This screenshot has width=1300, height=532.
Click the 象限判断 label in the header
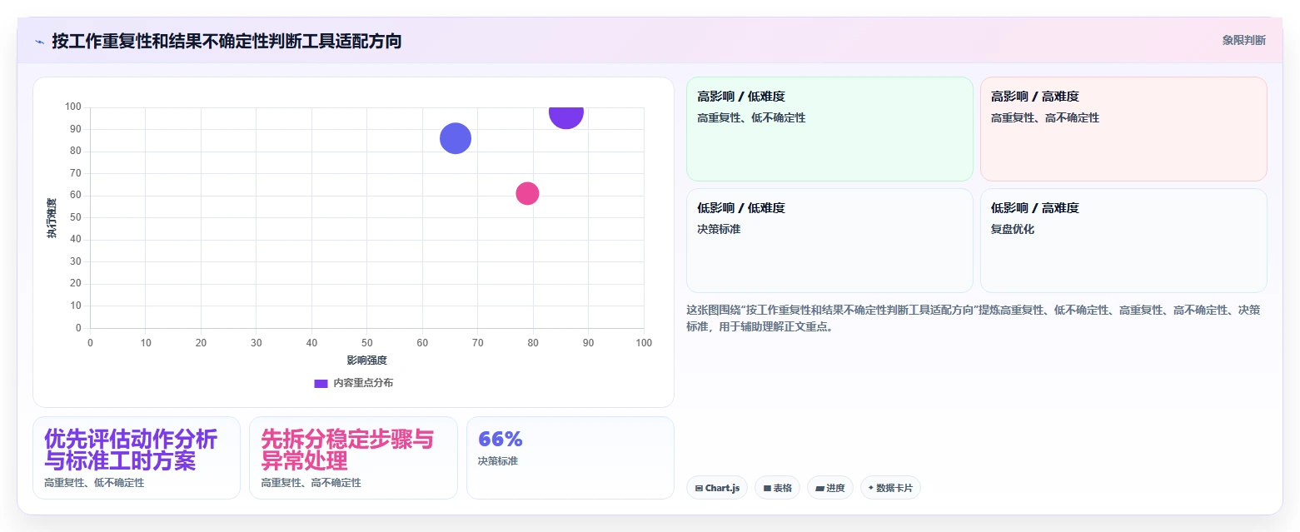coord(1243,40)
